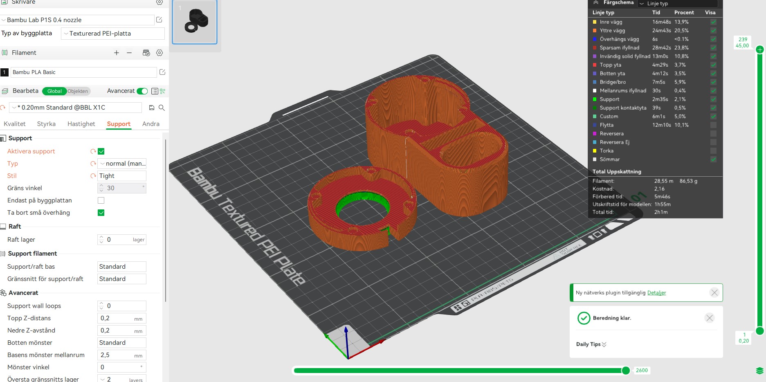Dismiss the network plugin notification
766x382 pixels.
714,292
